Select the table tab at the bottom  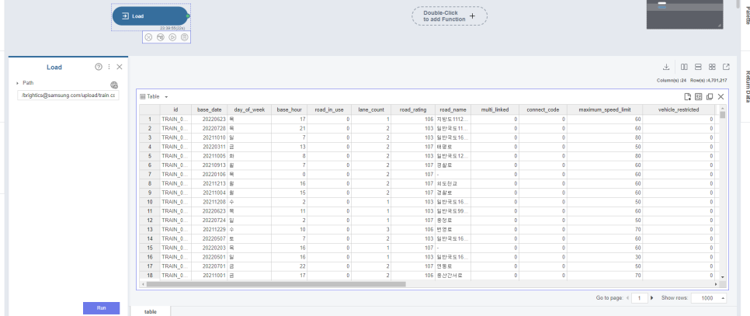tap(150, 311)
